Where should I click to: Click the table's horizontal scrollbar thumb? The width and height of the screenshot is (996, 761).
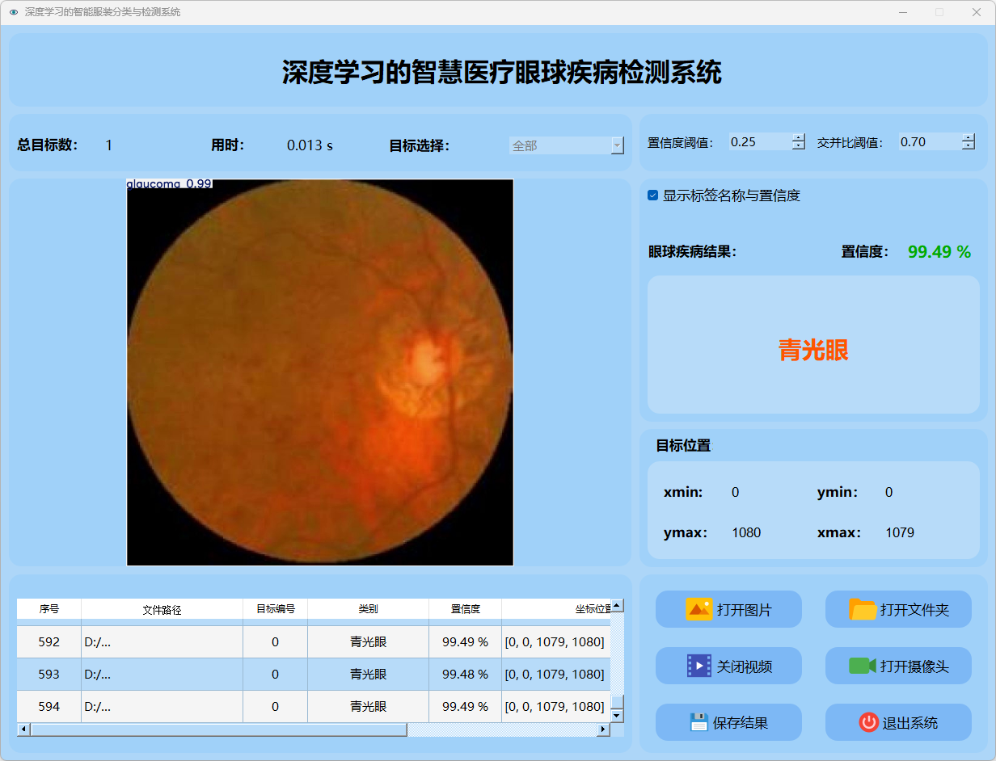coord(219,729)
